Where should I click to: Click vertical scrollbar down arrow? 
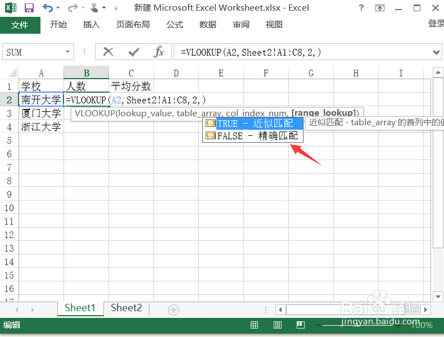[x=438, y=297]
